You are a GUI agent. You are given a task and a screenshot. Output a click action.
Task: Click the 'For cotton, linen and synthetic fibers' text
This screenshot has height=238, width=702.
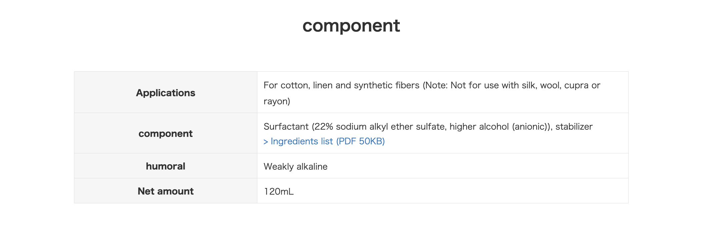pyautogui.click(x=341, y=85)
